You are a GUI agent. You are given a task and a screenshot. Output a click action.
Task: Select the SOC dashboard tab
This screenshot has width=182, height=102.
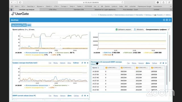coord(24,25)
